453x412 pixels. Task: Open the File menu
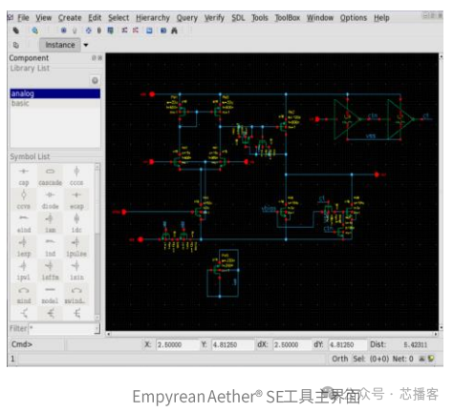23,18
